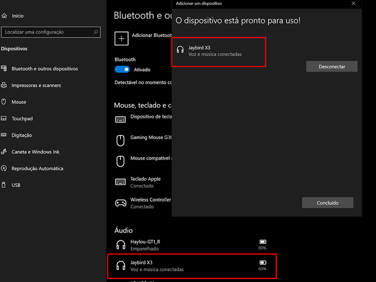Select Dispositivo de teclado entry text
376x282 pixels.
pyautogui.click(x=152, y=117)
